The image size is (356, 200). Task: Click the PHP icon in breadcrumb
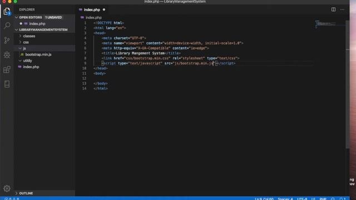pos(82,17)
